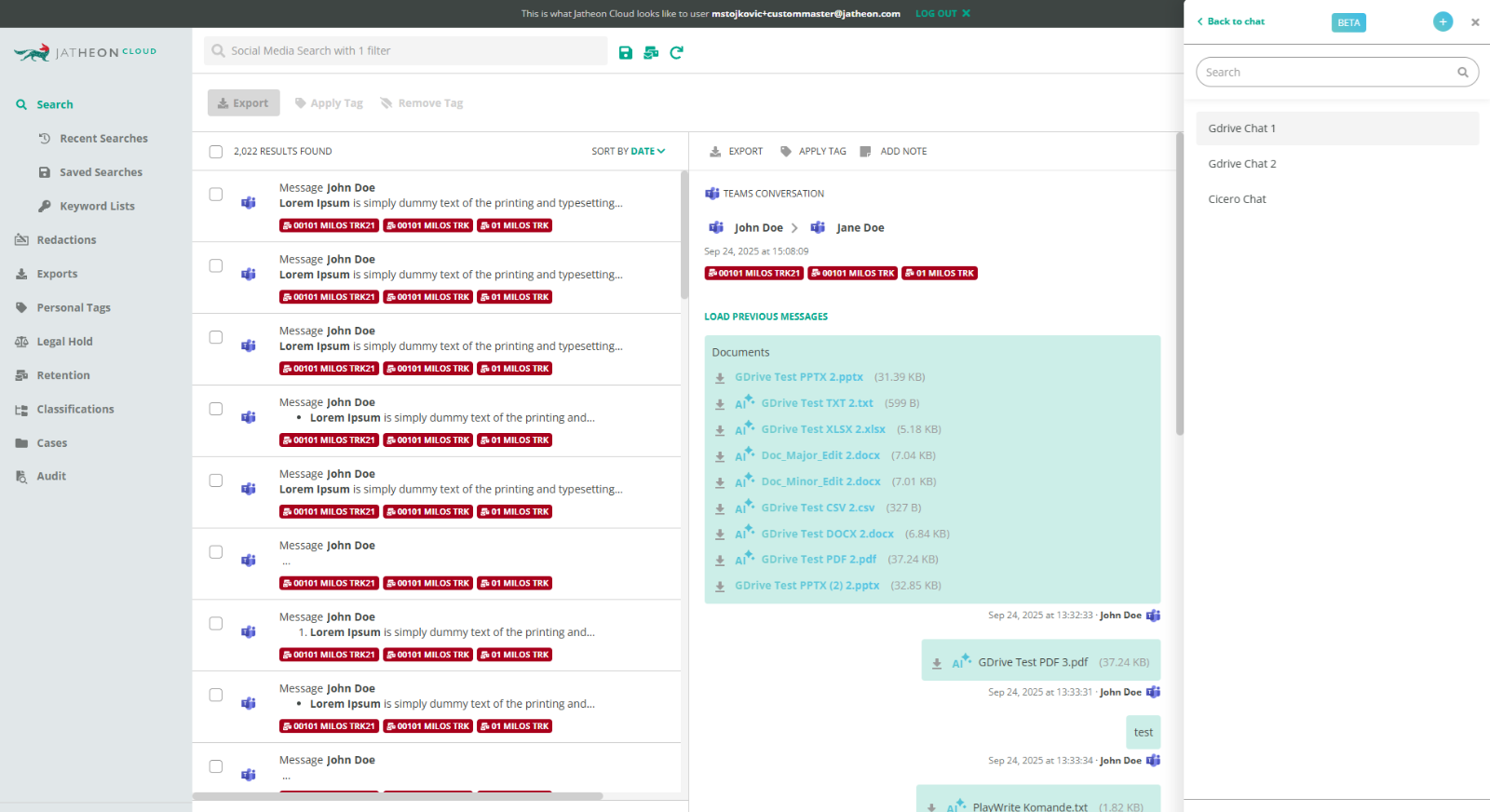Click the save search floppy disk icon
The width and height of the screenshot is (1490, 812).
click(x=626, y=53)
